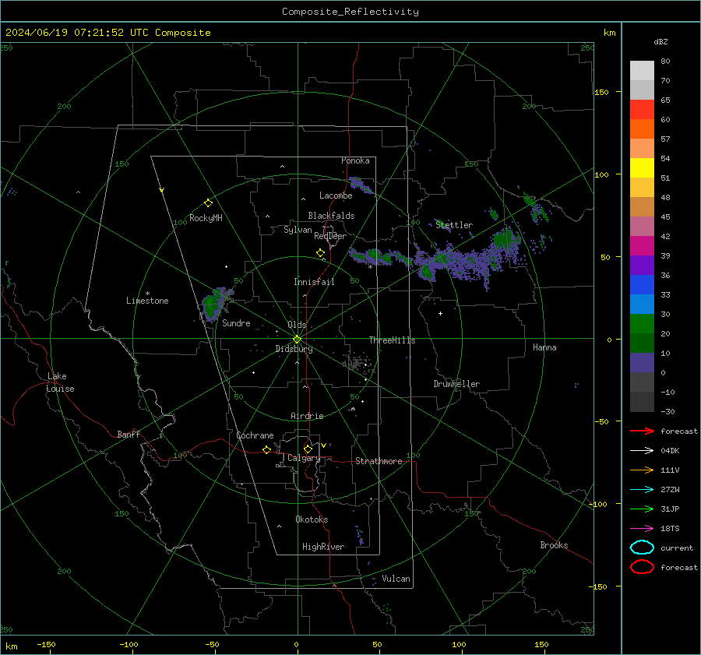Click the Composite_Reflectivity title text

click(350, 12)
